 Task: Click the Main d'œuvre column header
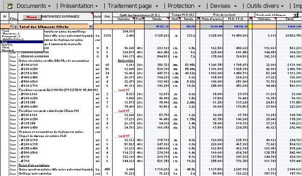212,19
